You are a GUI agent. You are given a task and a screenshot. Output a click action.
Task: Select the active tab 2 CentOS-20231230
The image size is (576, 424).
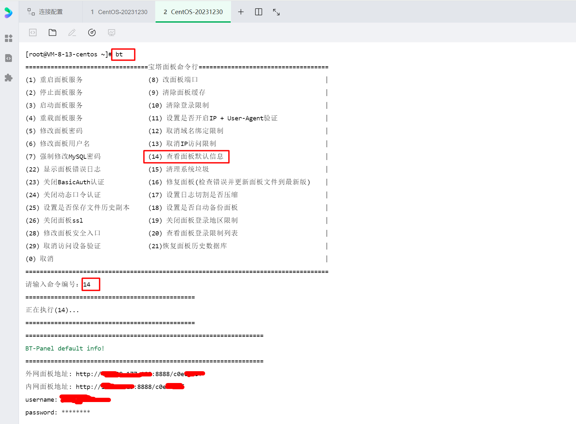click(193, 12)
